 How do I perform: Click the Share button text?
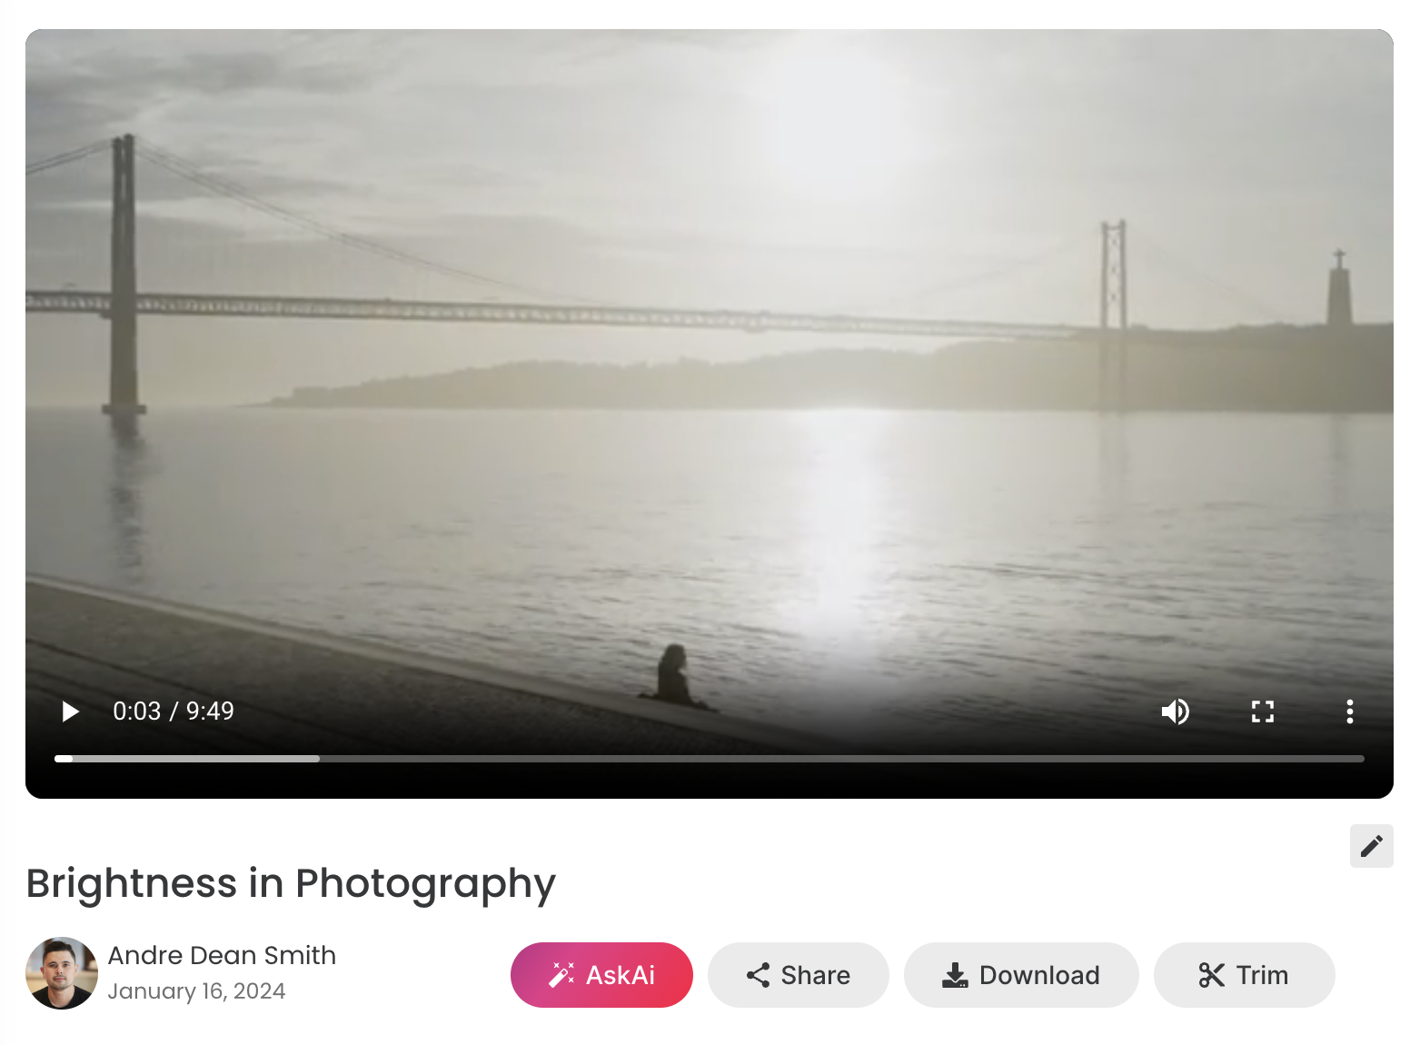coord(815,975)
